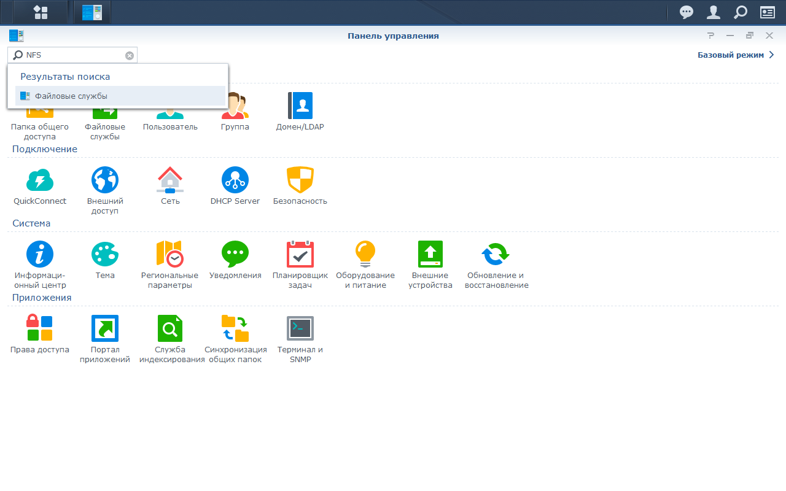Open Планировщик задач (Task Scheduler)

click(300, 265)
